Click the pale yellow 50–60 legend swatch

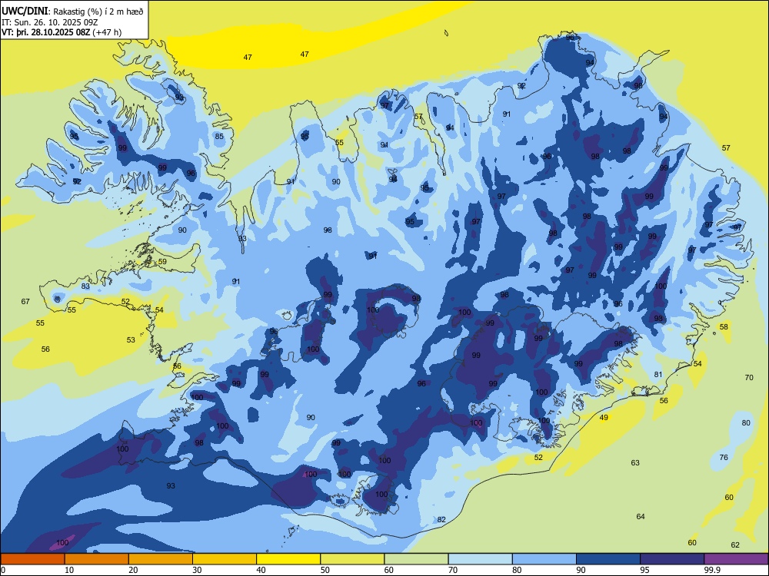[x=352, y=559]
